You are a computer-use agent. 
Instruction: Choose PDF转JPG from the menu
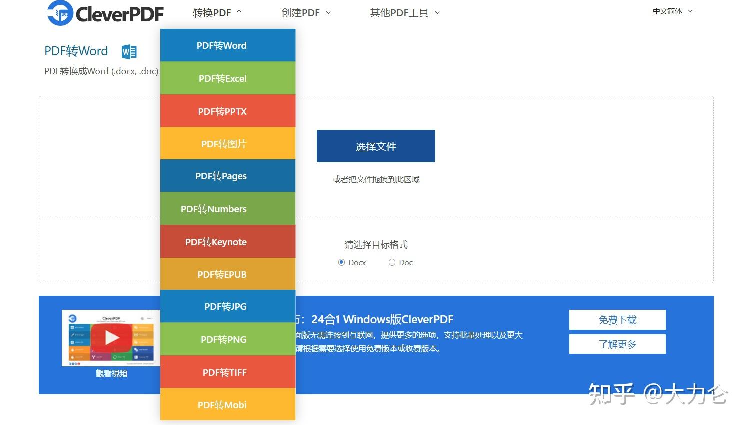point(228,306)
